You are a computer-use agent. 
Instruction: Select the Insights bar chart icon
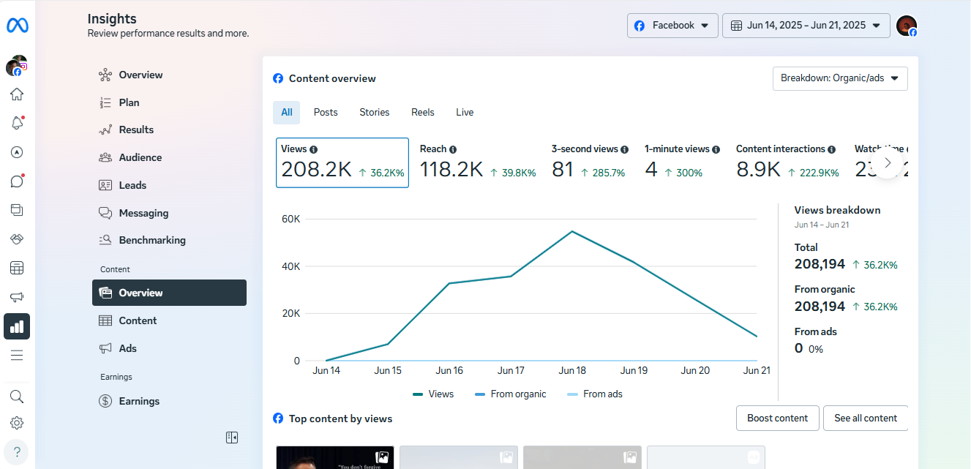tap(17, 326)
